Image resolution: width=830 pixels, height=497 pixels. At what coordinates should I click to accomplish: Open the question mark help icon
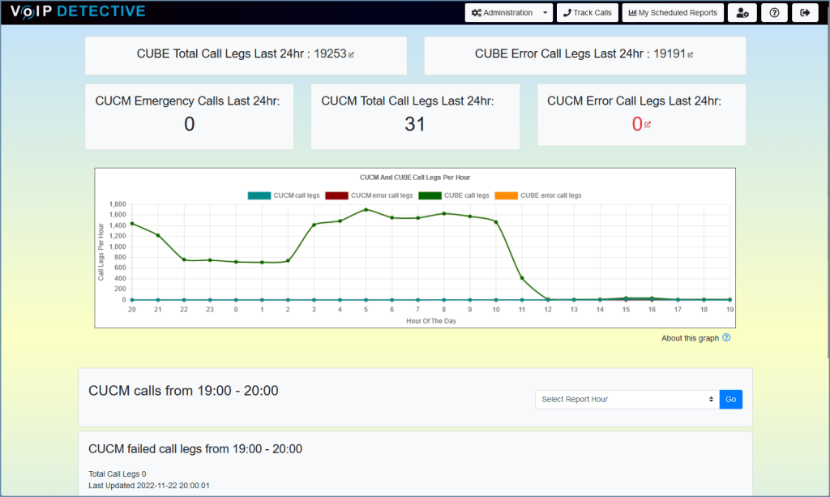click(x=774, y=12)
